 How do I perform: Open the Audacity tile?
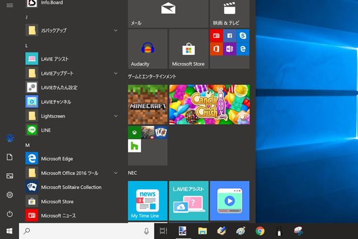tap(148, 49)
